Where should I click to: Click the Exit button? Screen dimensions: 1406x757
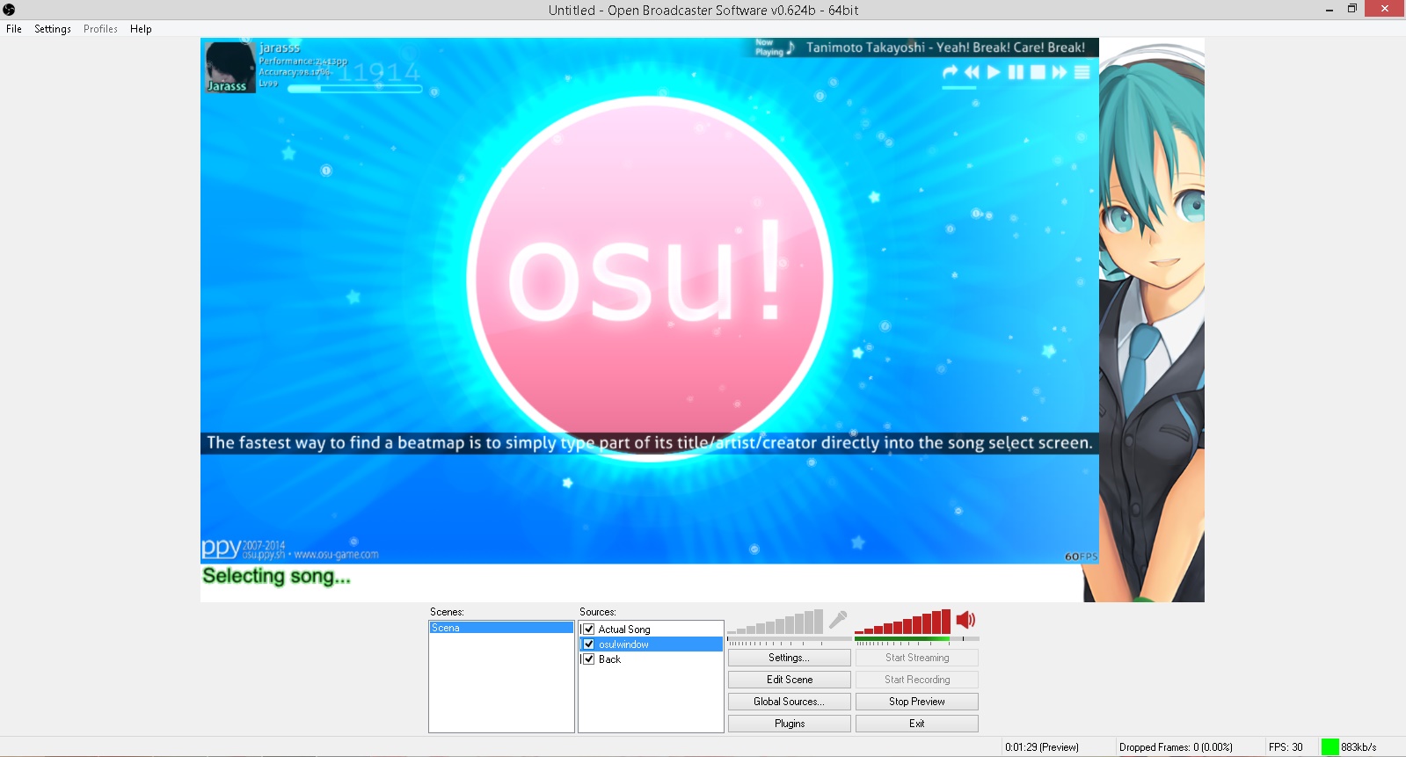coord(917,724)
